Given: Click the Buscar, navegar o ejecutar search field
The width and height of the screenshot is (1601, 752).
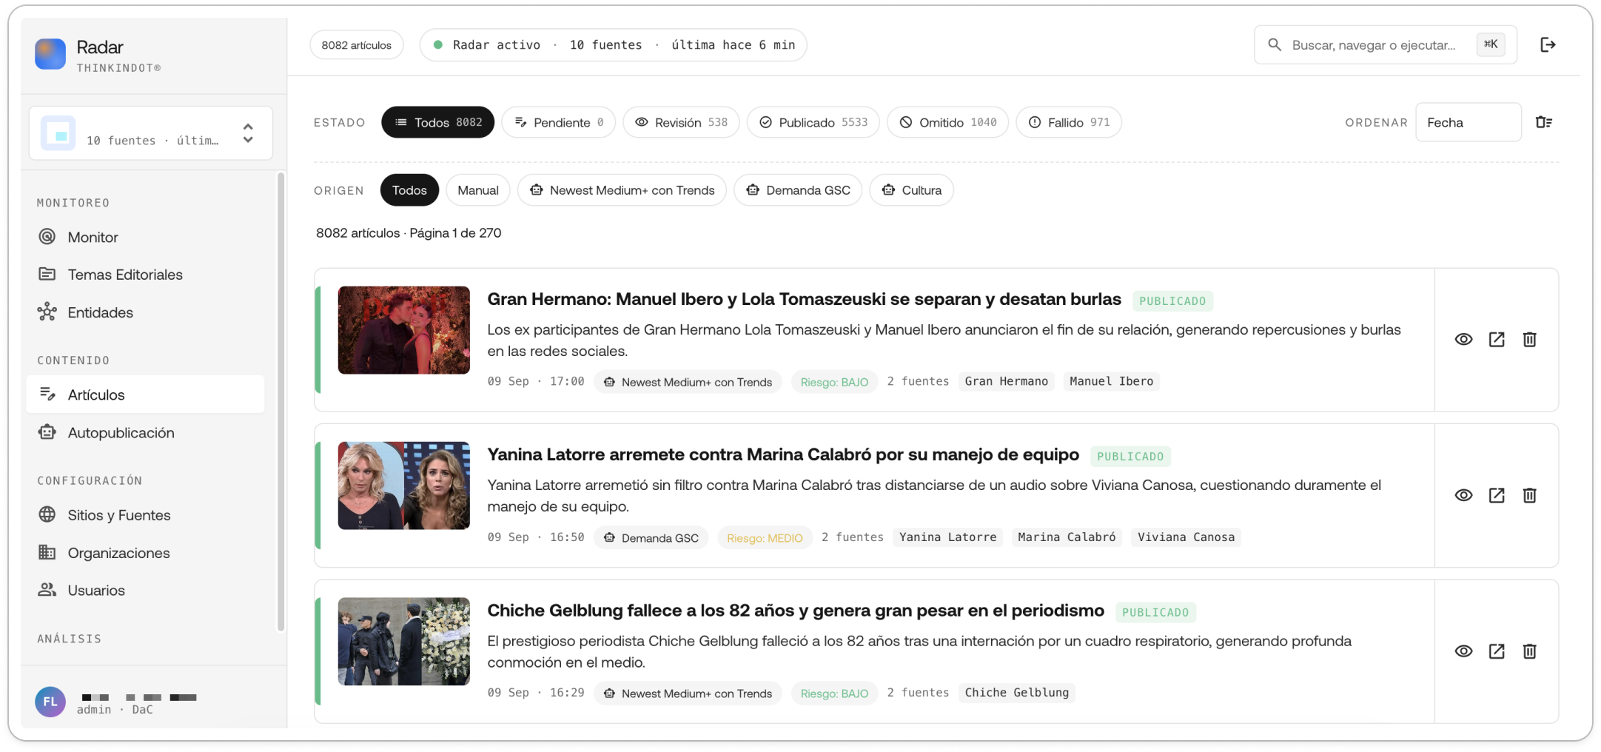Looking at the screenshot, I should (1385, 44).
